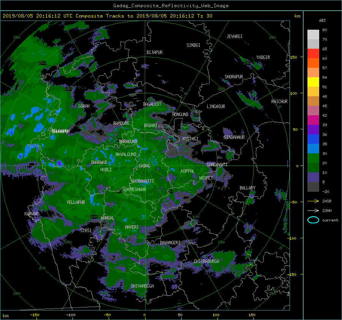Click the white 23MN arrow legend icon
Viewport: 342px width, 320px height.
(x=313, y=210)
